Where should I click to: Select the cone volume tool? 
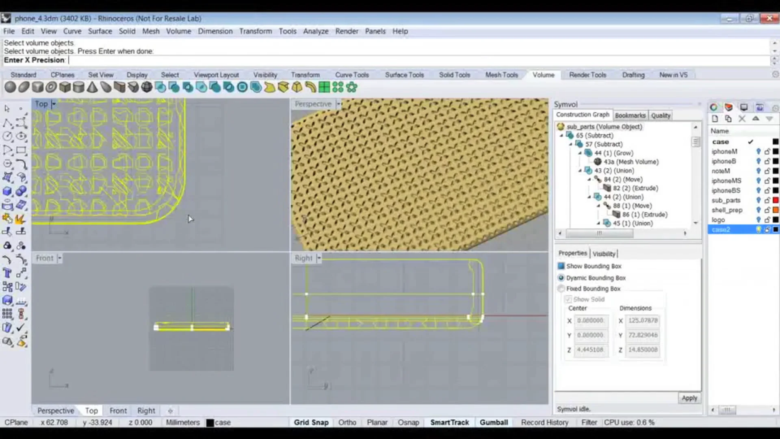(92, 87)
